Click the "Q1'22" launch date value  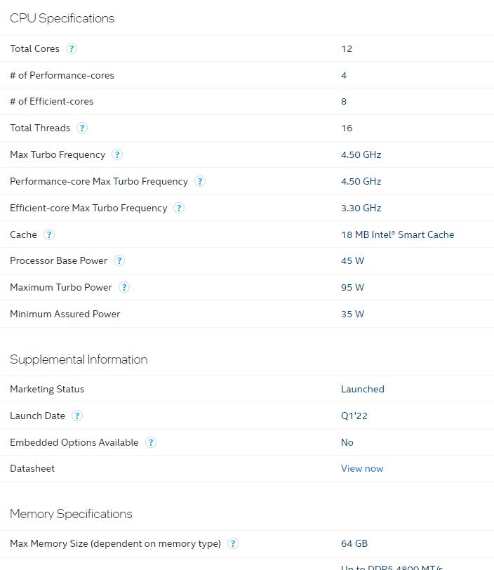point(354,416)
